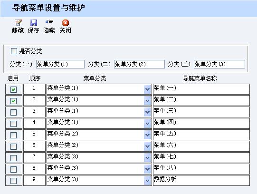Image resolution: width=257 pixels, height=194 pixels.
Task: Click the 分类(一) text field
Action: (x=60, y=64)
